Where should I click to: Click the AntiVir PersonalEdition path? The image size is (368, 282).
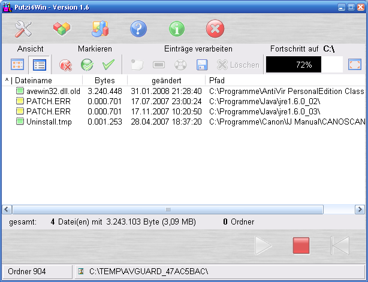287,91
